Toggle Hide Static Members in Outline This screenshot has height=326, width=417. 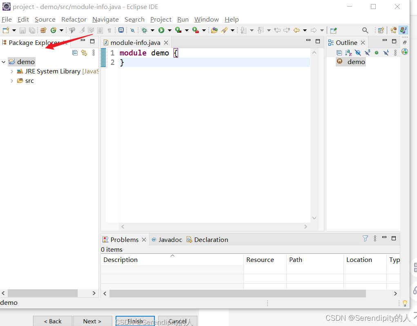tap(368, 53)
